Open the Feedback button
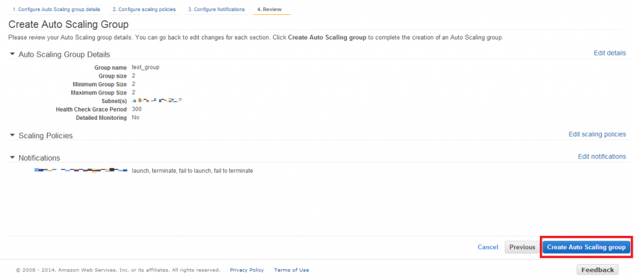Screen dimensions: 634x279 597,270
